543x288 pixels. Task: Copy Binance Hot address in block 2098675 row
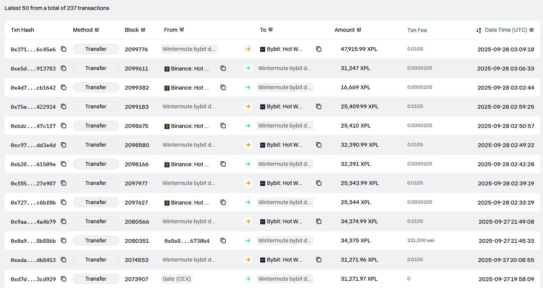pos(223,125)
